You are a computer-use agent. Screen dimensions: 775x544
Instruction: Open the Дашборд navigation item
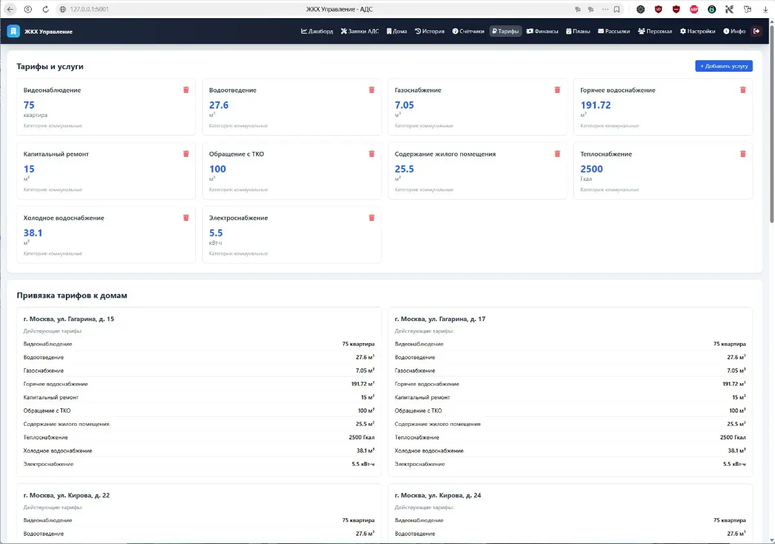coord(317,31)
